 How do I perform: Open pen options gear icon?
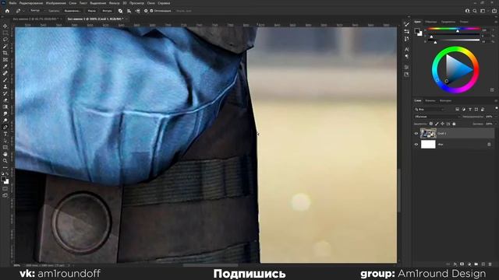(146, 11)
